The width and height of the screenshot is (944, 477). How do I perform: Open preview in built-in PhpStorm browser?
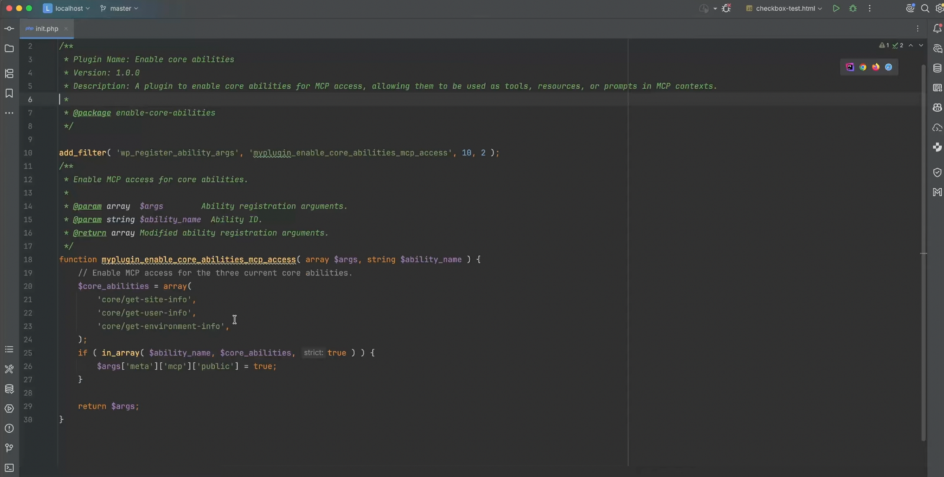tap(850, 67)
